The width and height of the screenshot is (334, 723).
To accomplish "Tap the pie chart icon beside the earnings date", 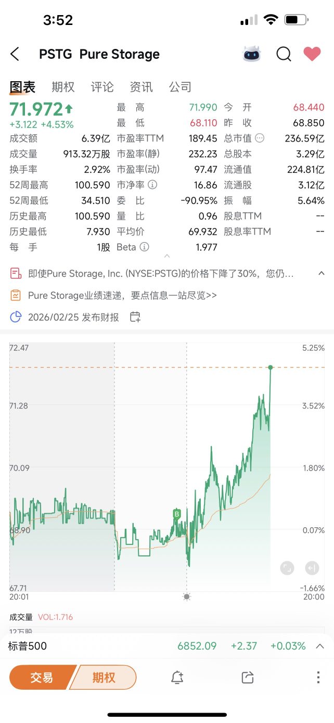I will pos(16,317).
